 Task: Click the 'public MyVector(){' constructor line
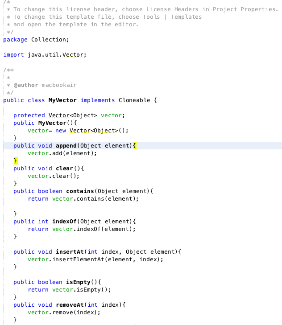pyautogui.click(x=45, y=123)
